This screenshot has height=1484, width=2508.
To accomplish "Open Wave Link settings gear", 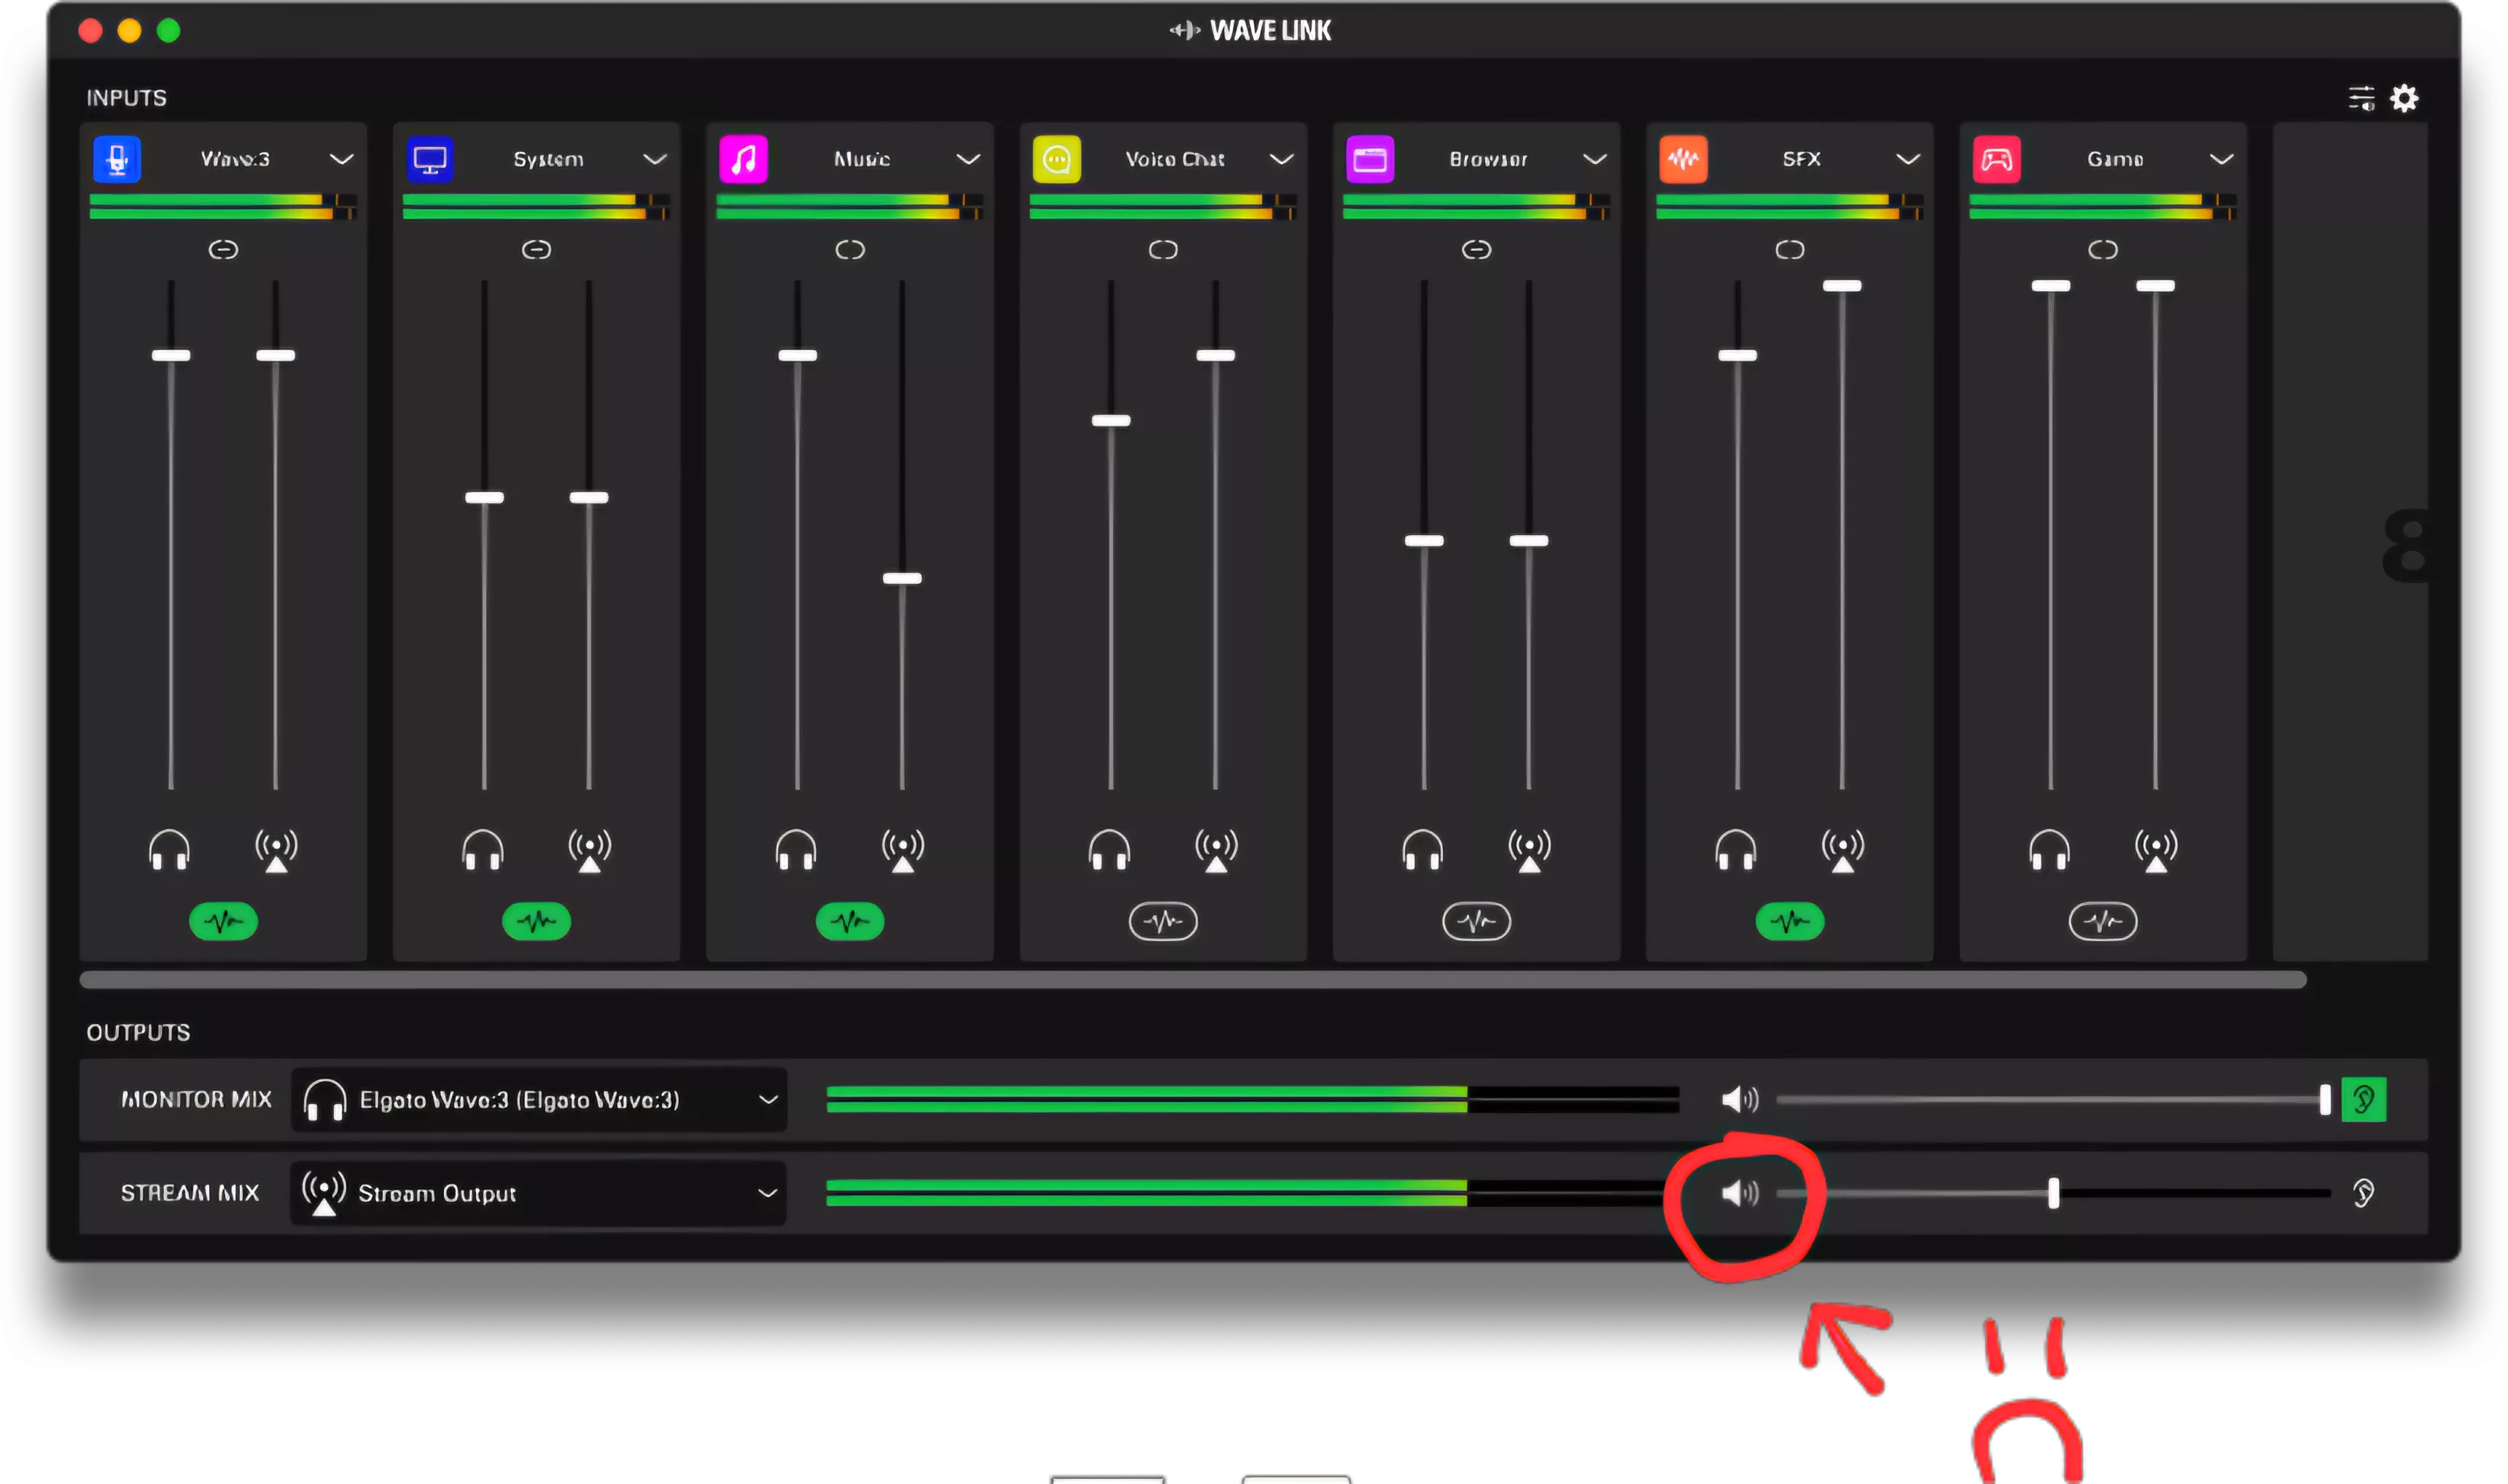I will tap(2404, 98).
